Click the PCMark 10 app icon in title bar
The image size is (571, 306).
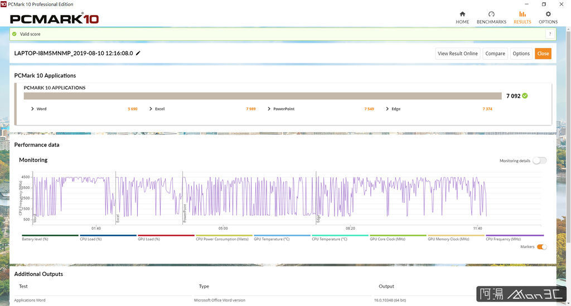click(x=3, y=4)
